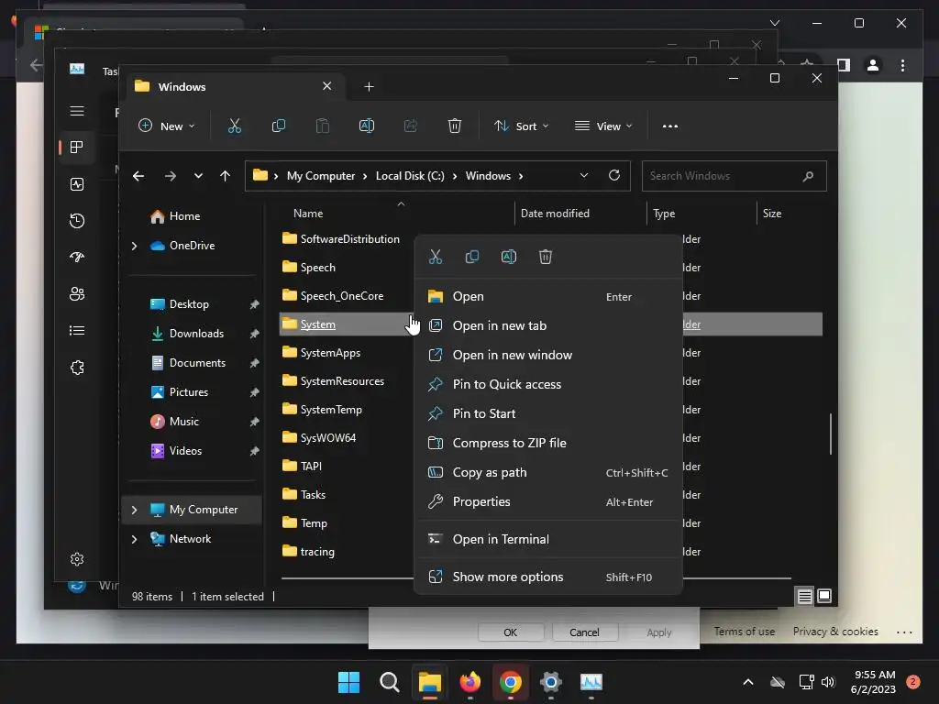The image size is (939, 704).
Task: Click the Refresh button beside address bar
Action: tap(614, 175)
